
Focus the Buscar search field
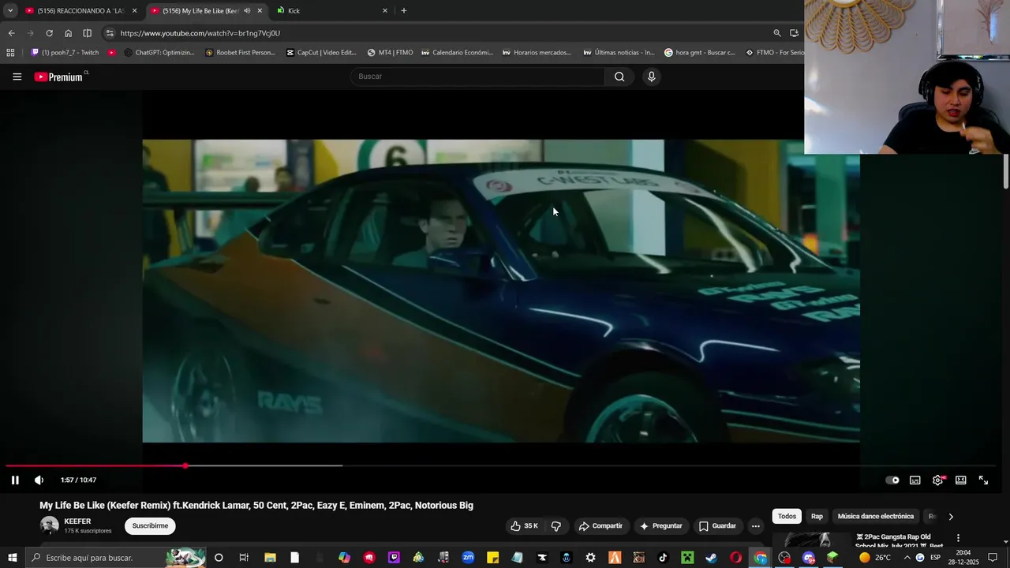(477, 77)
